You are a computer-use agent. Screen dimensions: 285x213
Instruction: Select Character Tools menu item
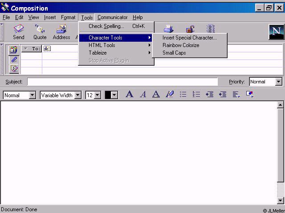[x=116, y=38]
